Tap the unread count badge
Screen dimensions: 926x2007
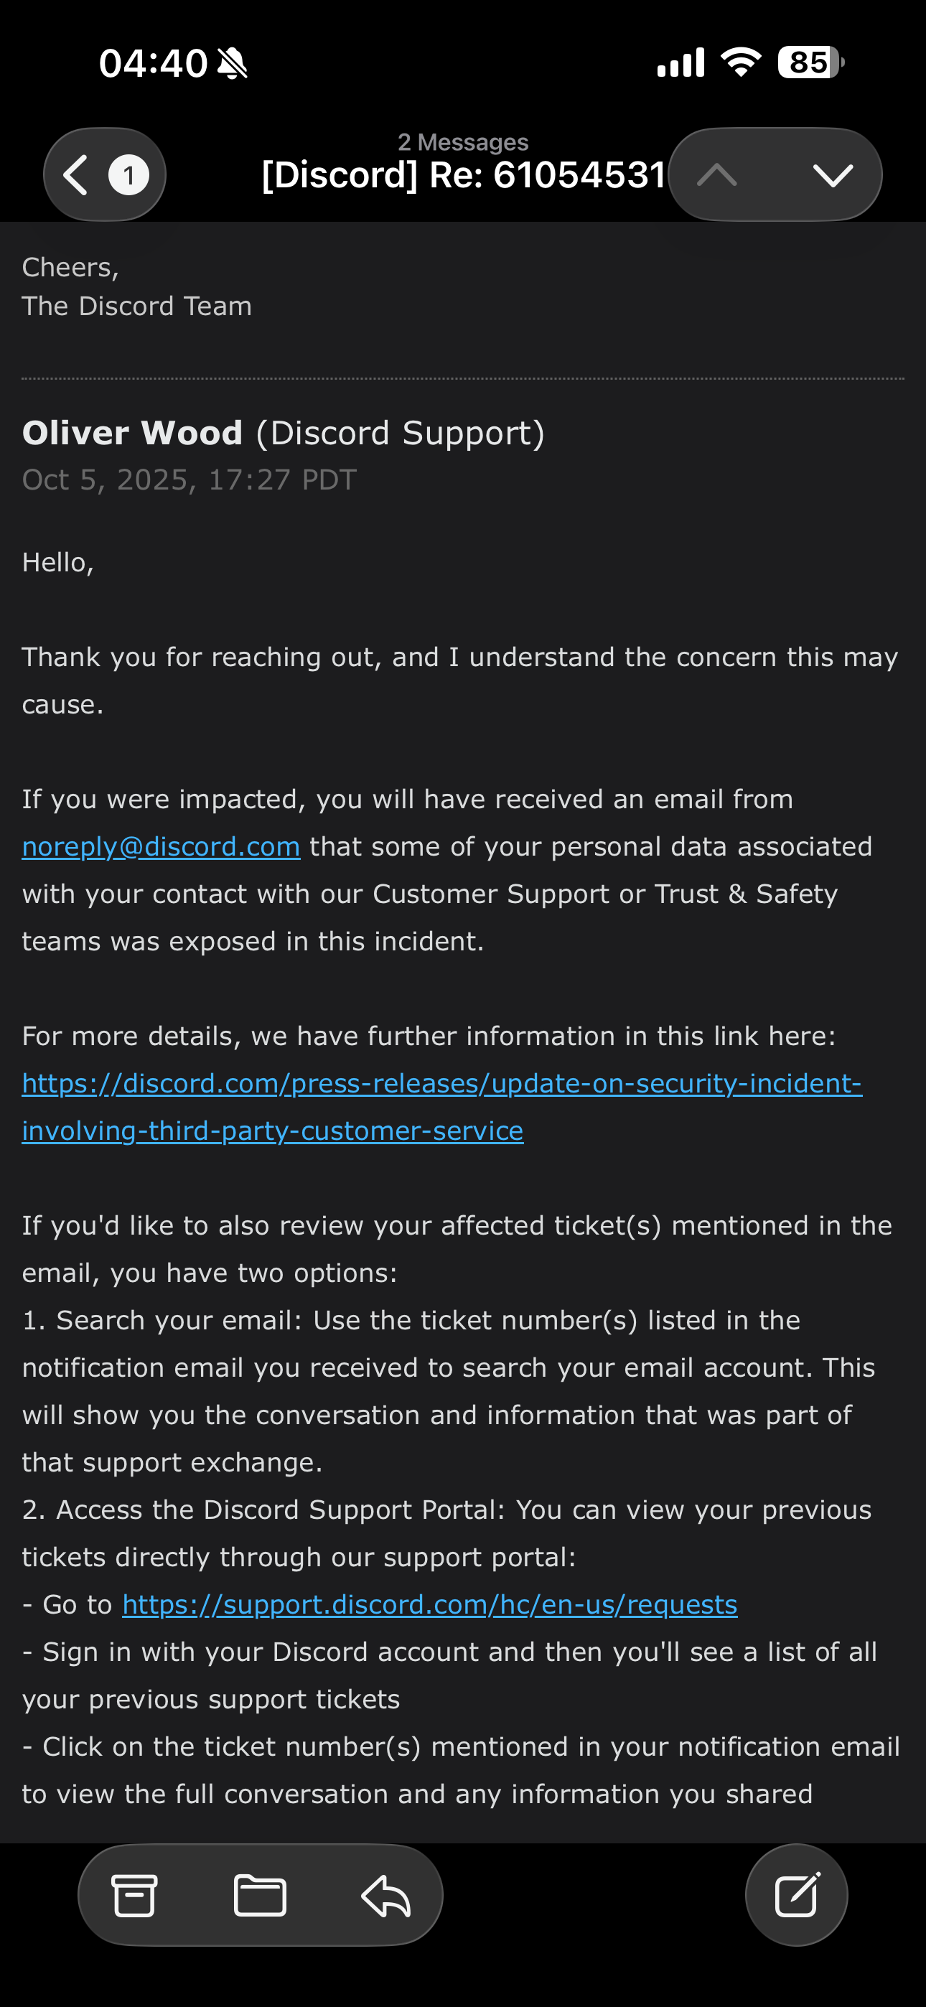128,174
